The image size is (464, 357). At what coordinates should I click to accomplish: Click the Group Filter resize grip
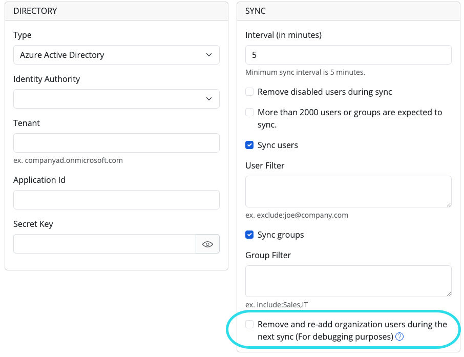[449, 295]
